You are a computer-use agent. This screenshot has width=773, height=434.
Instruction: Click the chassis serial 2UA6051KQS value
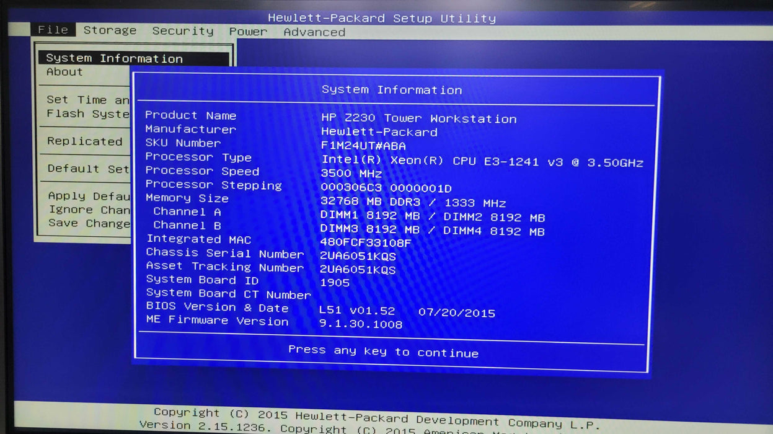coord(358,256)
